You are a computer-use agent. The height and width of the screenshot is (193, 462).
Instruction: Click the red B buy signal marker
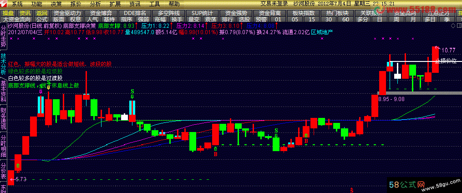[x=216, y=154]
